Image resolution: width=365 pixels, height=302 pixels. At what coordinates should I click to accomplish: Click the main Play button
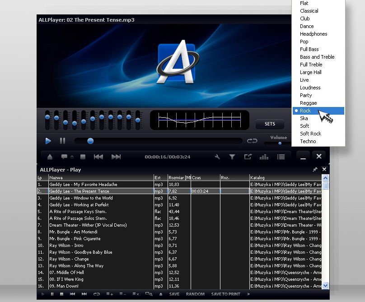click(x=48, y=141)
